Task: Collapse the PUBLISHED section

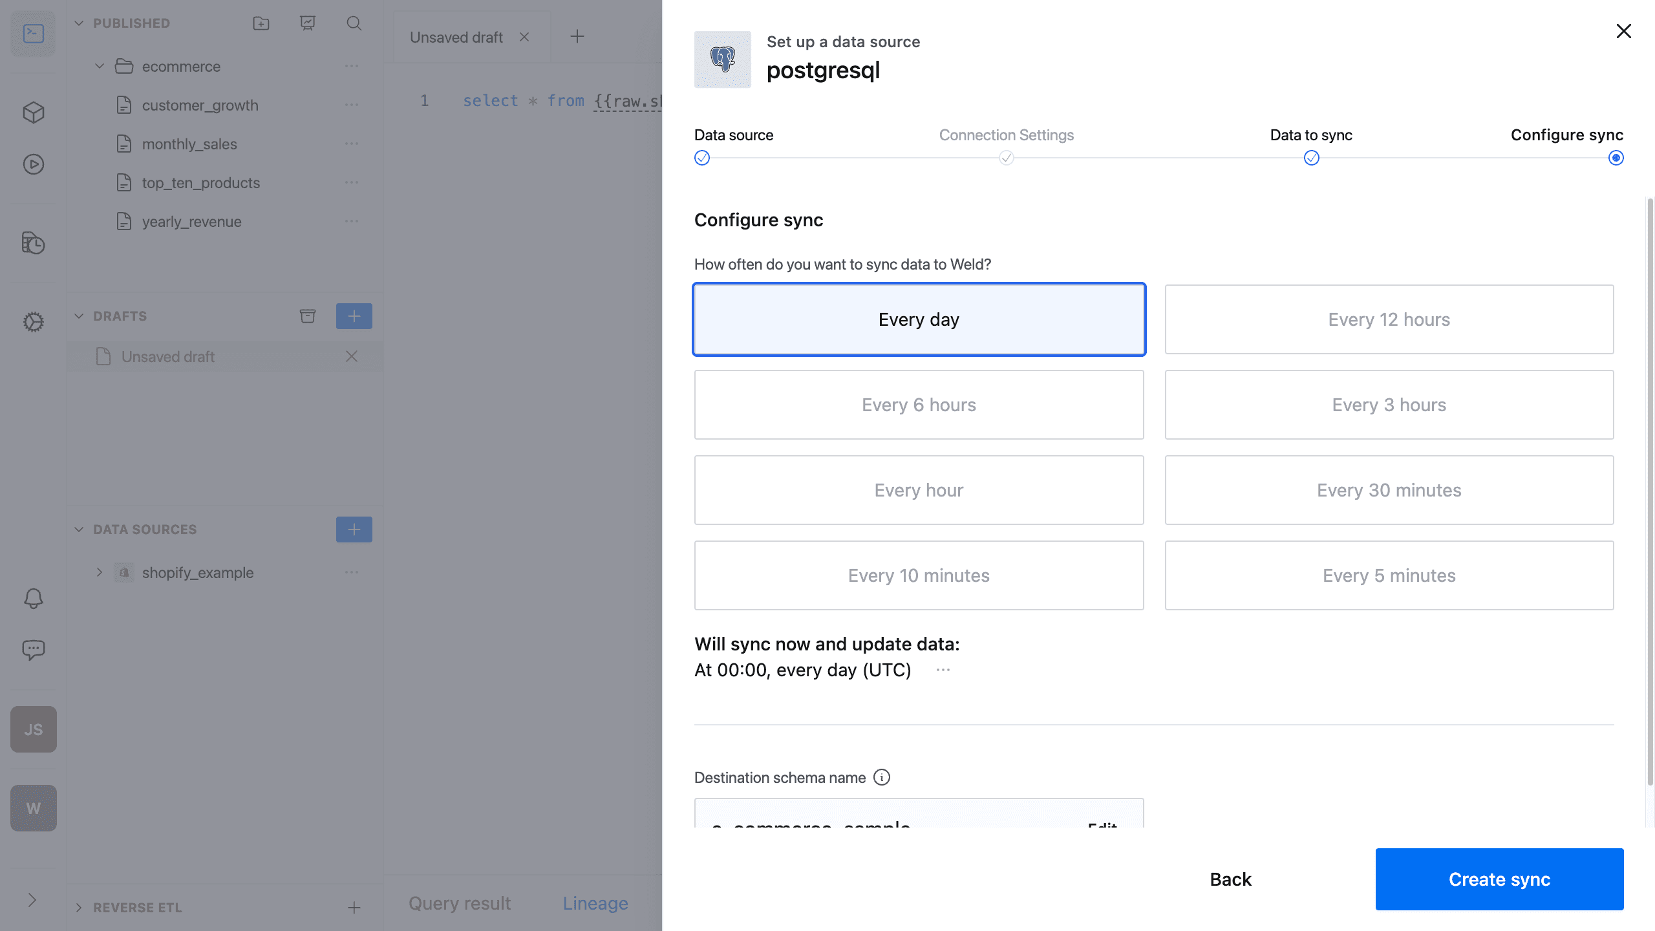Action: tap(79, 23)
